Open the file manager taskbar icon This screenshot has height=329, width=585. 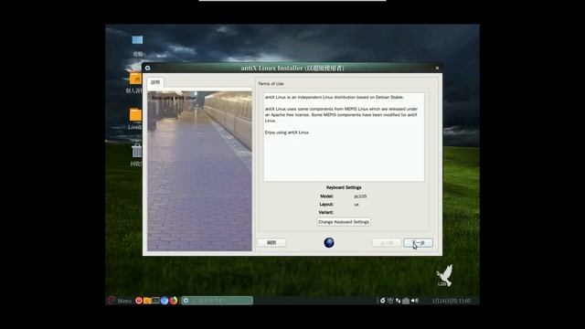[147, 301]
